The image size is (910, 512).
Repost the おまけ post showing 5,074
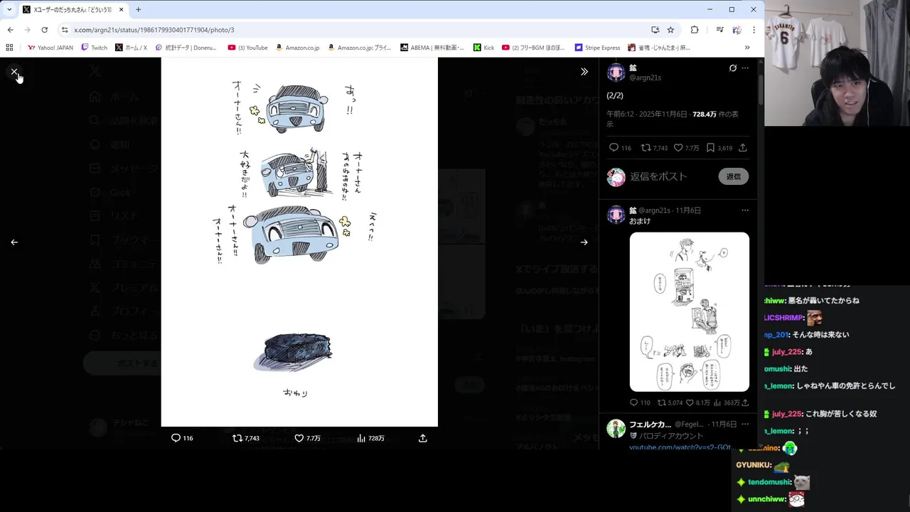click(670, 402)
